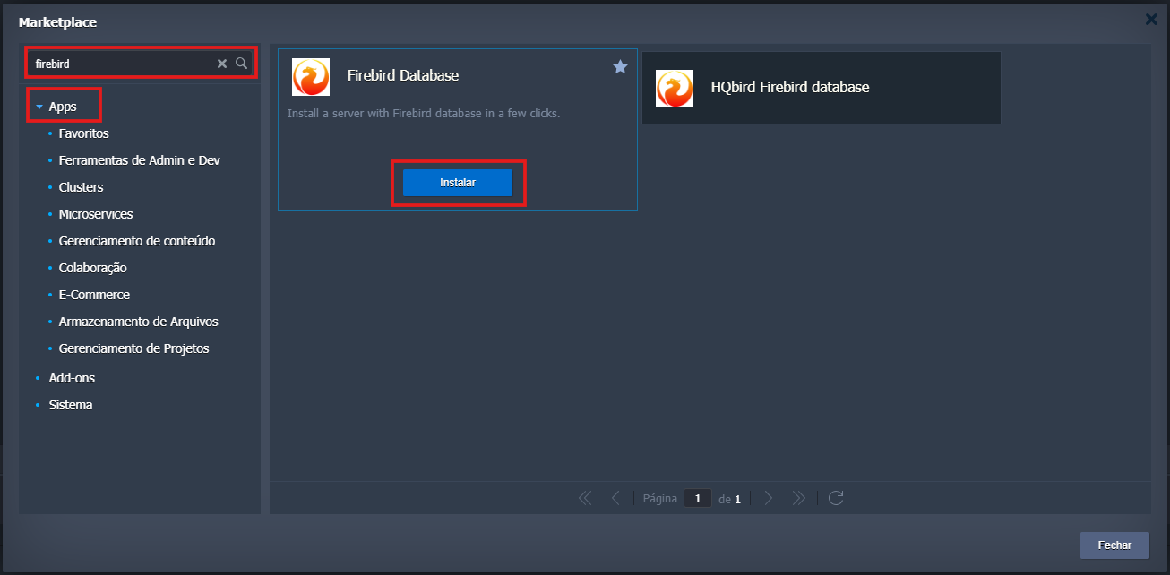This screenshot has height=575, width=1170.
Task: Click the Firebird Database logo icon
Action: [x=311, y=77]
